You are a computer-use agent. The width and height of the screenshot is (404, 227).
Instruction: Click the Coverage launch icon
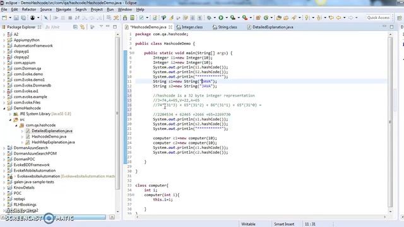click(233, 18)
